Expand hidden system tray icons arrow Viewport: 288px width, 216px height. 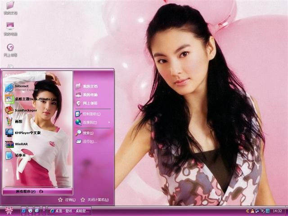[247, 211]
